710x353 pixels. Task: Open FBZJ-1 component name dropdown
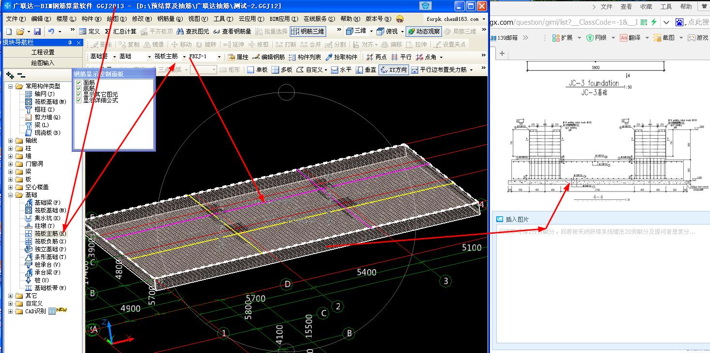[219, 57]
